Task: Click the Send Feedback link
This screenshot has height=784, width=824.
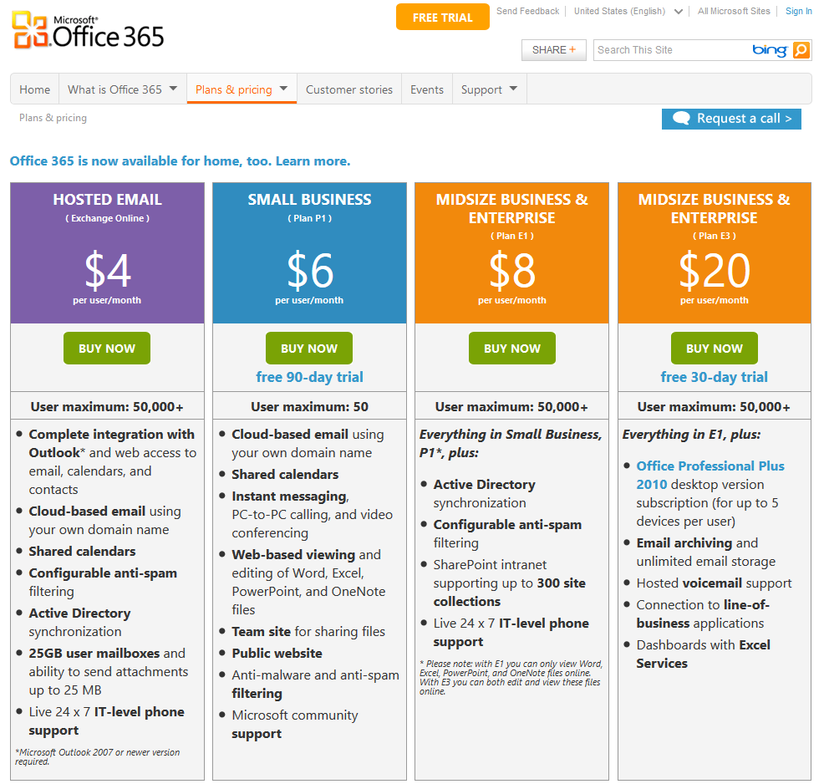Action: pyautogui.click(x=527, y=11)
